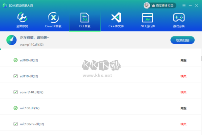Toggle the concrt140.dll(32) checkbox
This screenshot has width=202, height=135.
pos(15,92)
